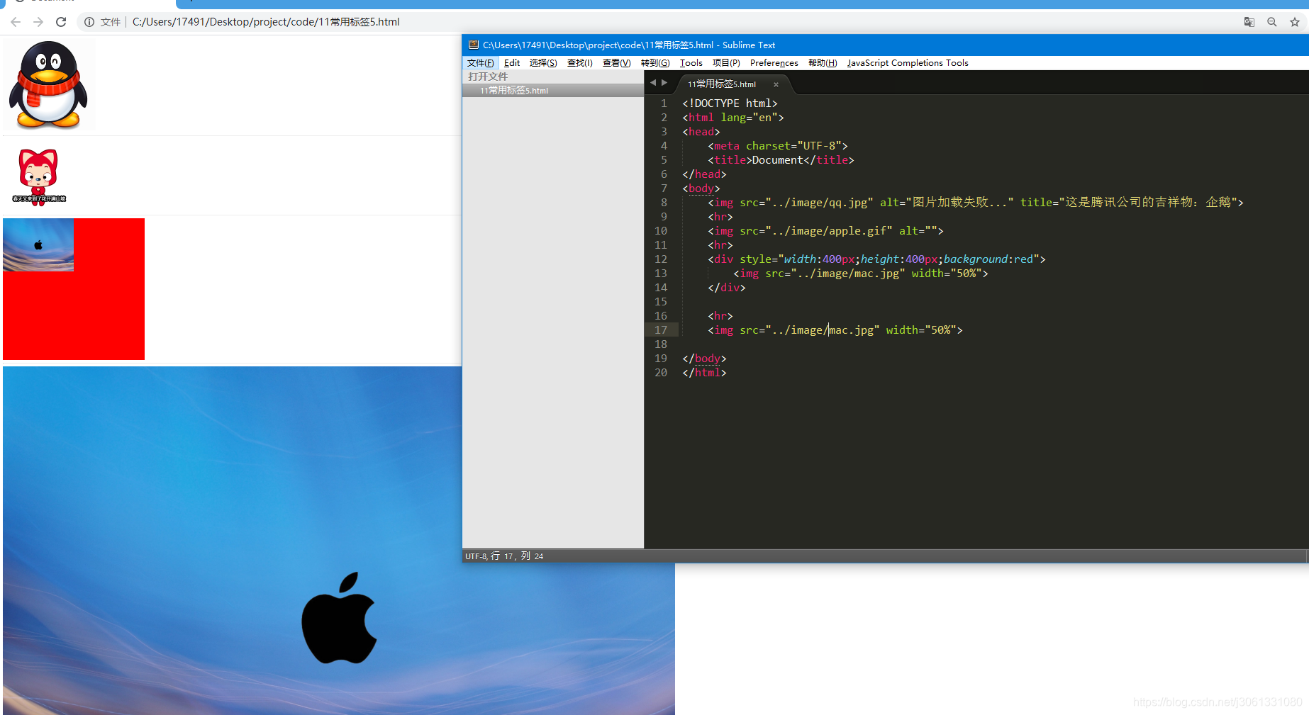Click the status bar line and column indicator

click(x=517, y=556)
